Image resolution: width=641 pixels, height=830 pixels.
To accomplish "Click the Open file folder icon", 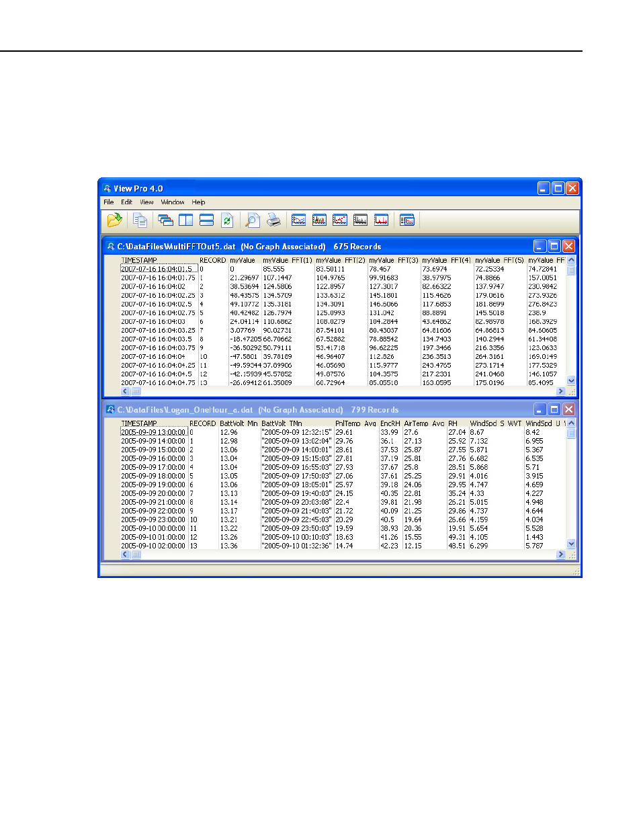I will pyautogui.click(x=115, y=220).
